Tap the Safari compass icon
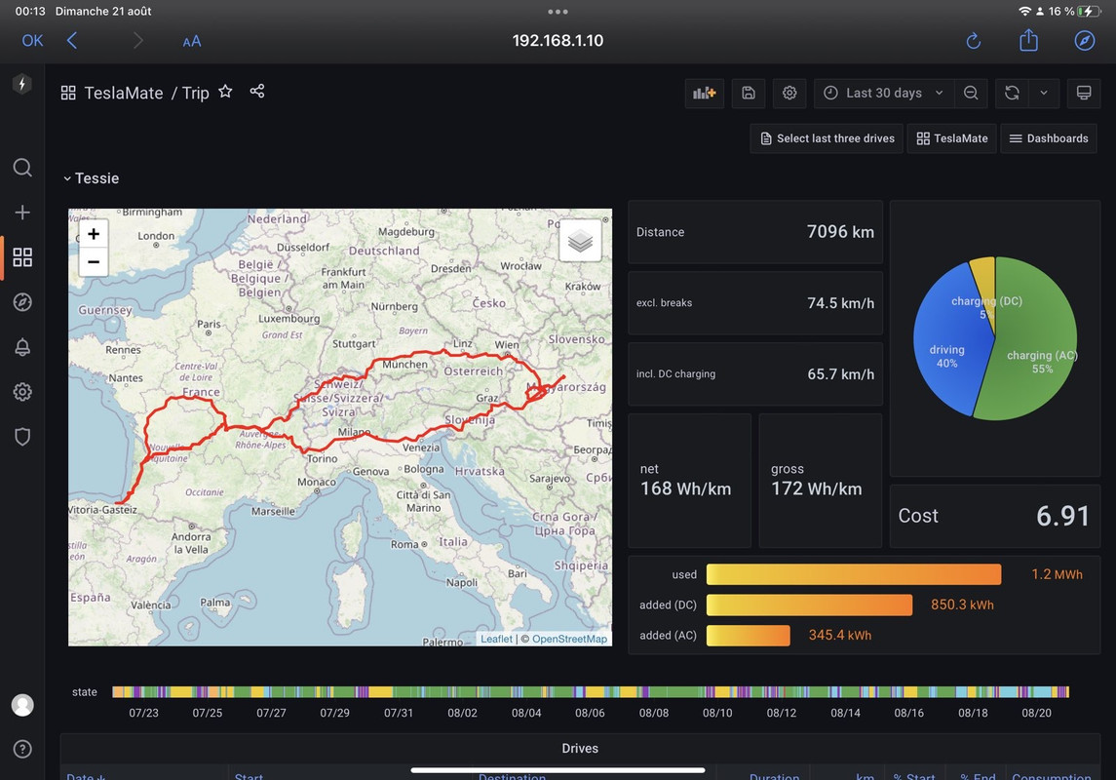This screenshot has width=1116, height=780. pos(1084,41)
